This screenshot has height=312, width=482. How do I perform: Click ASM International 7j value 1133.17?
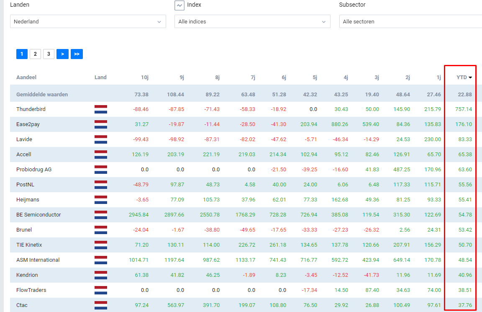click(x=245, y=260)
